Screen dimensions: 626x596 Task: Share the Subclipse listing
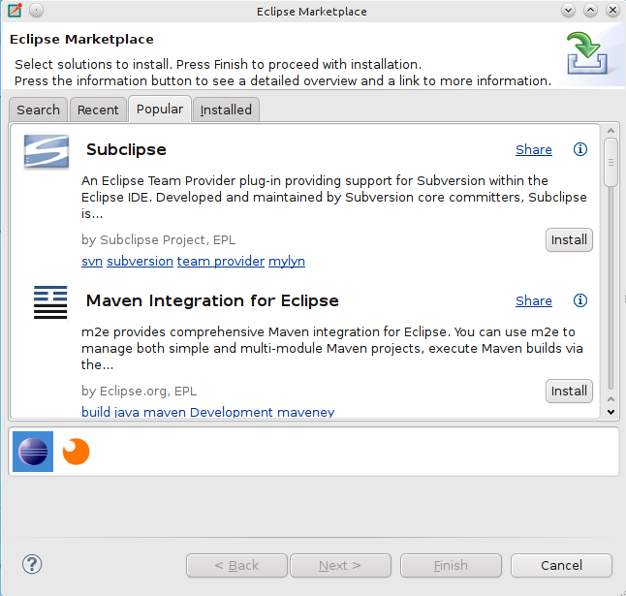coord(533,149)
